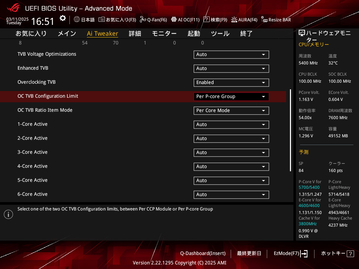
Task: Select Overclocking TVB label
Action: [36, 82]
